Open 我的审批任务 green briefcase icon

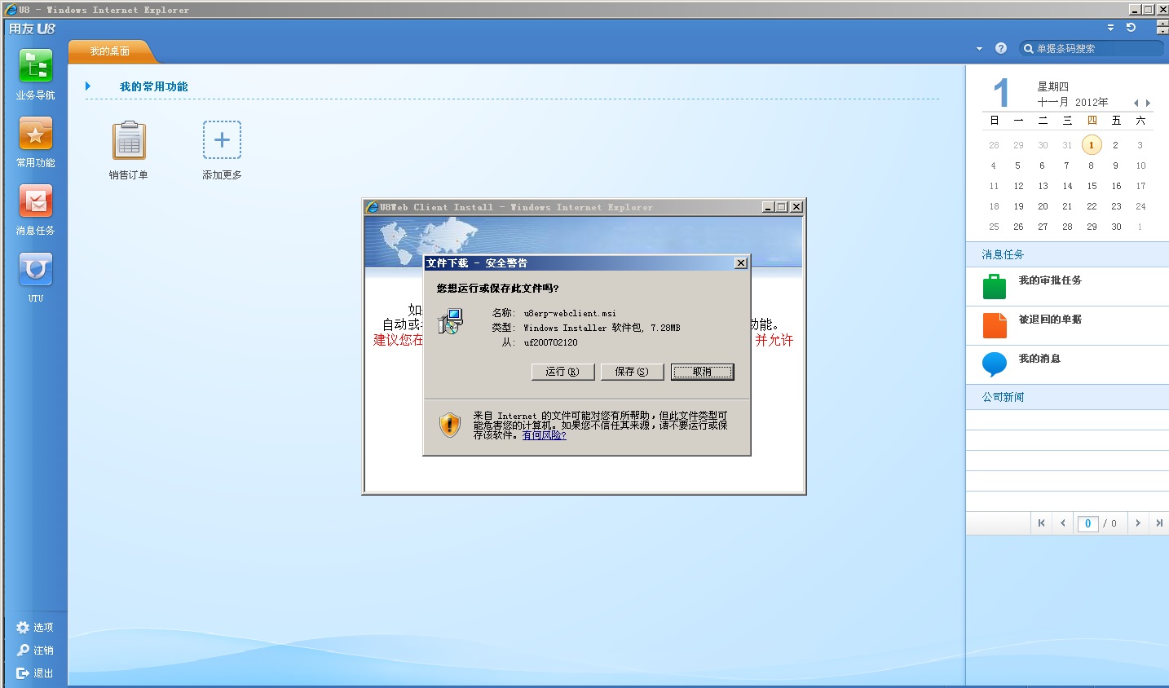coord(995,286)
